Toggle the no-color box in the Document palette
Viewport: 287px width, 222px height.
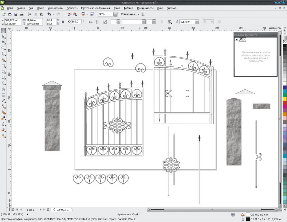point(244,39)
